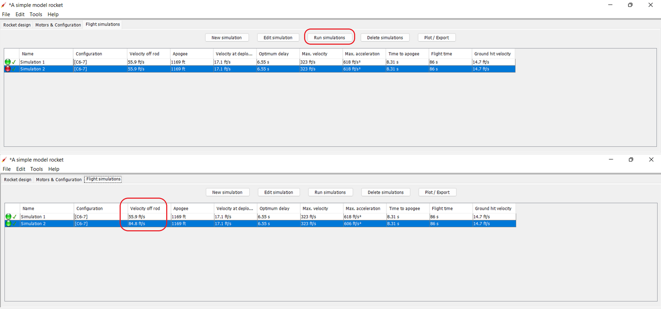Restore down the upper OpenRocket window
This screenshot has height=309, width=661.
point(630,5)
